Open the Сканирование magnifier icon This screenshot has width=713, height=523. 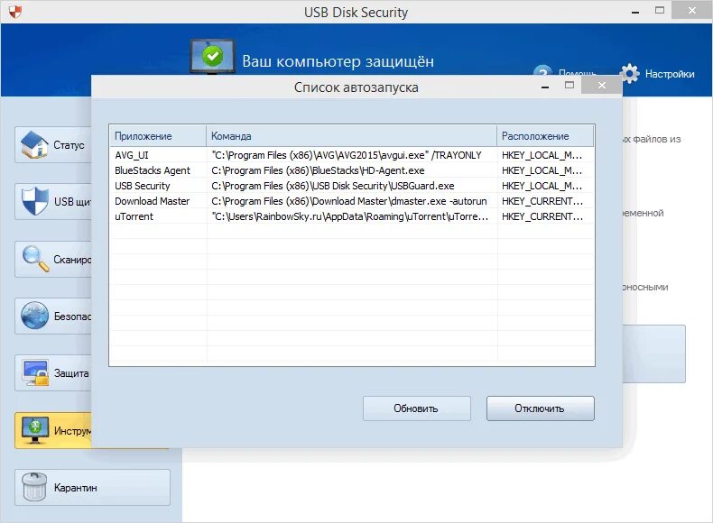click(35, 259)
